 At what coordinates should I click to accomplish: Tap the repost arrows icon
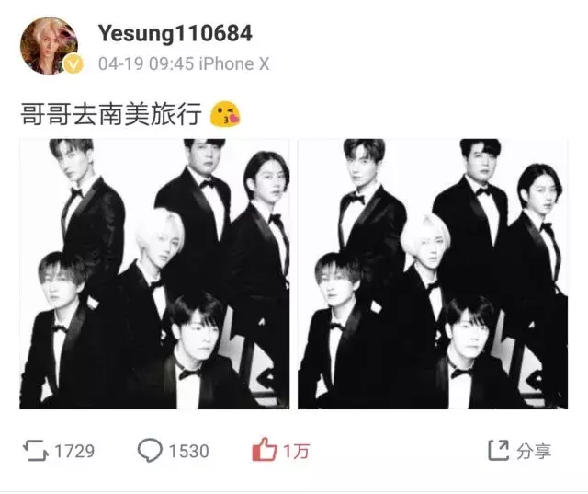[x=35, y=451]
